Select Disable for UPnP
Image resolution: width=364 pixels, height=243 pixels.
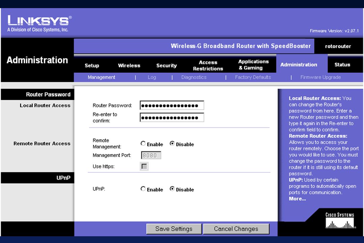(x=172, y=189)
